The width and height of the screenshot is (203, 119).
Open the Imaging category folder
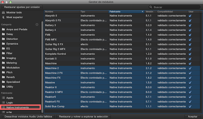[3, 58]
